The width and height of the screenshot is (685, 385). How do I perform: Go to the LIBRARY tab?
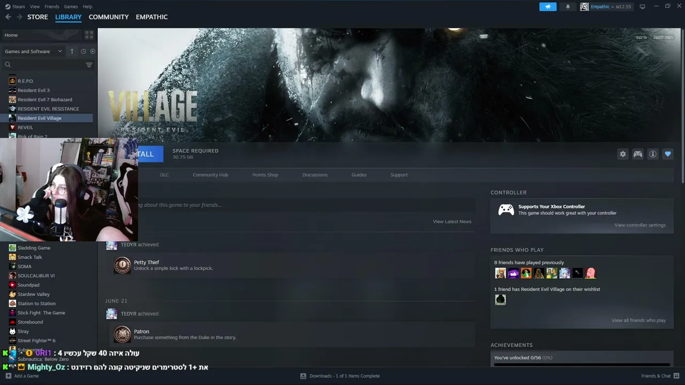[68, 17]
